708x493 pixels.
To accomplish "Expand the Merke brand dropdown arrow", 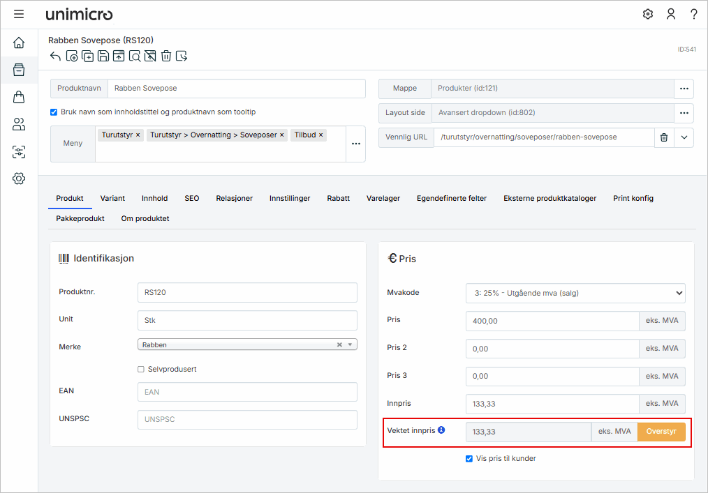I will [350, 344].
